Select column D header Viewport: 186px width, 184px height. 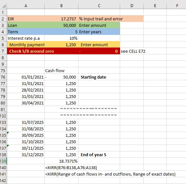click(132, 6)
